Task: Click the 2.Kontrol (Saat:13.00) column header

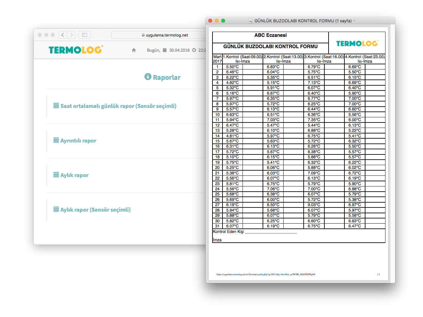Action: coord(283,59)
